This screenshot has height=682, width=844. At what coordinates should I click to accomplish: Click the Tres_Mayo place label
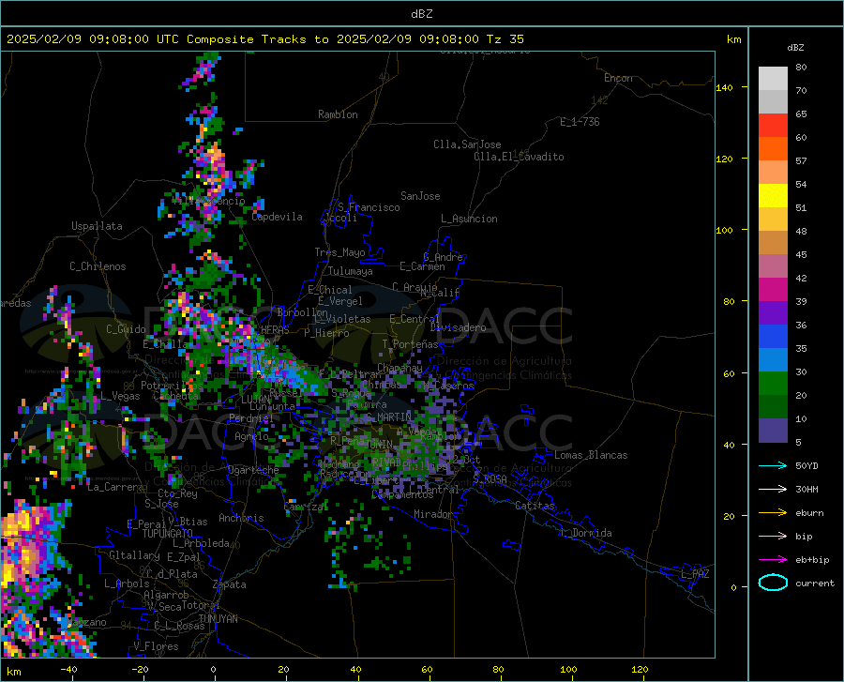(x=339, y=252)
